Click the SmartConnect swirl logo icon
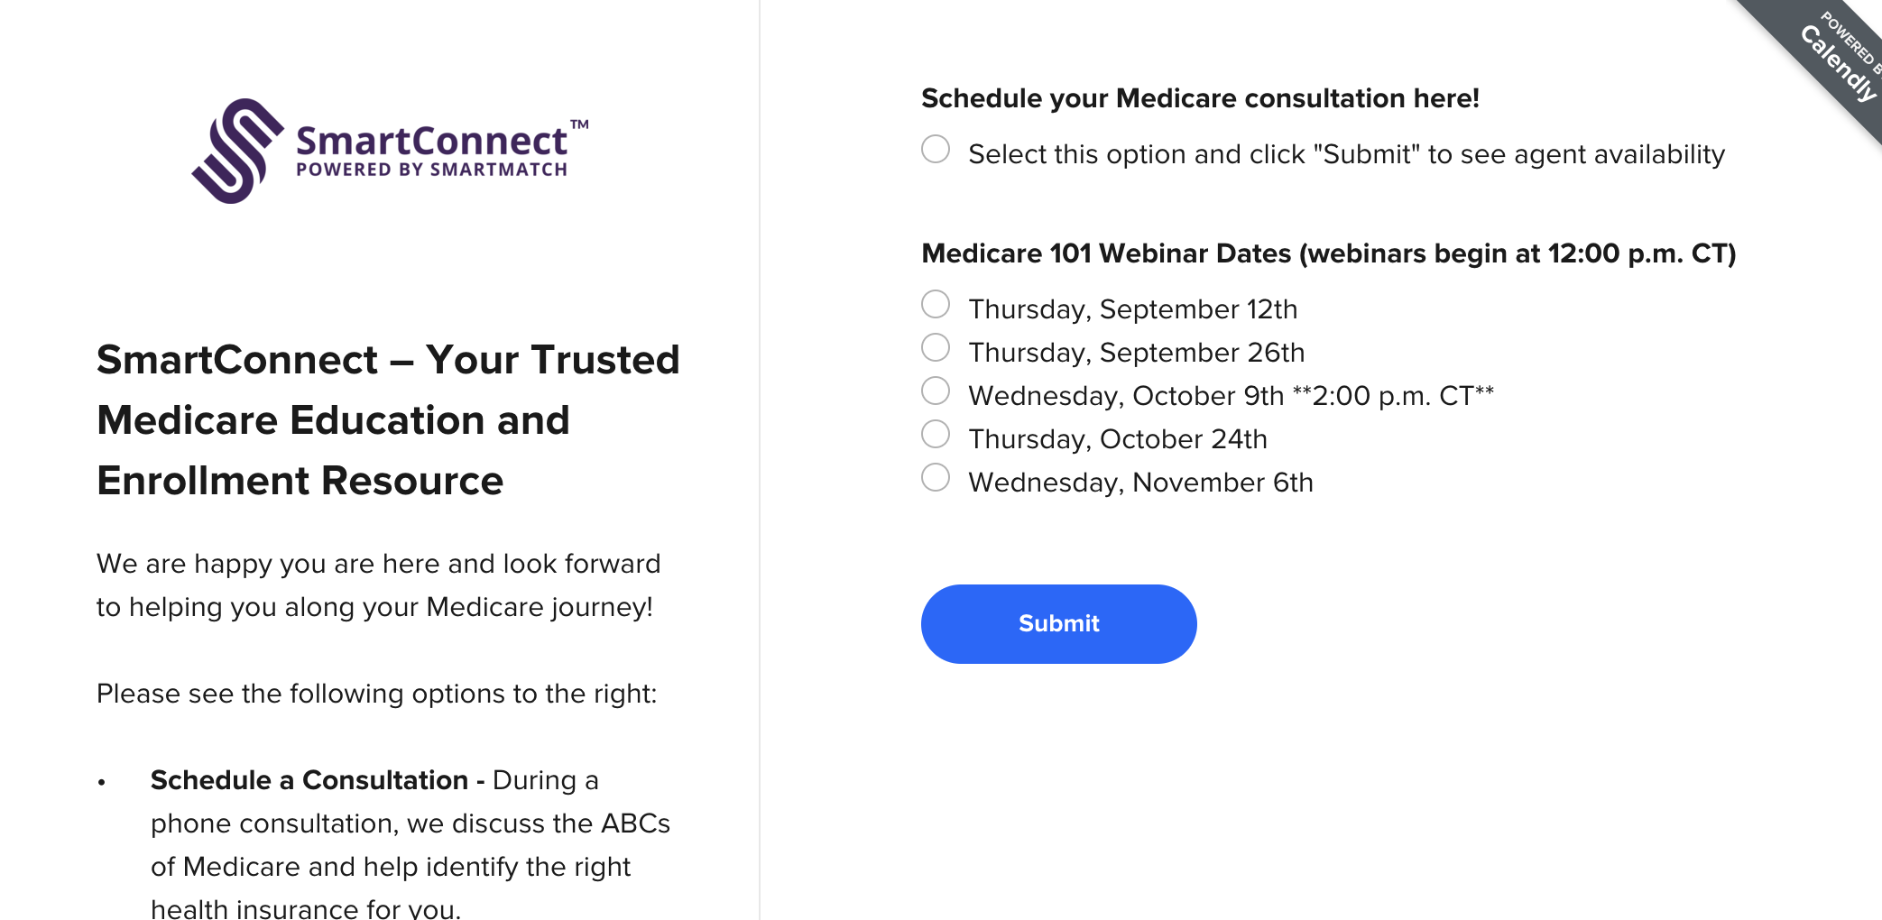 pos(237,151)
